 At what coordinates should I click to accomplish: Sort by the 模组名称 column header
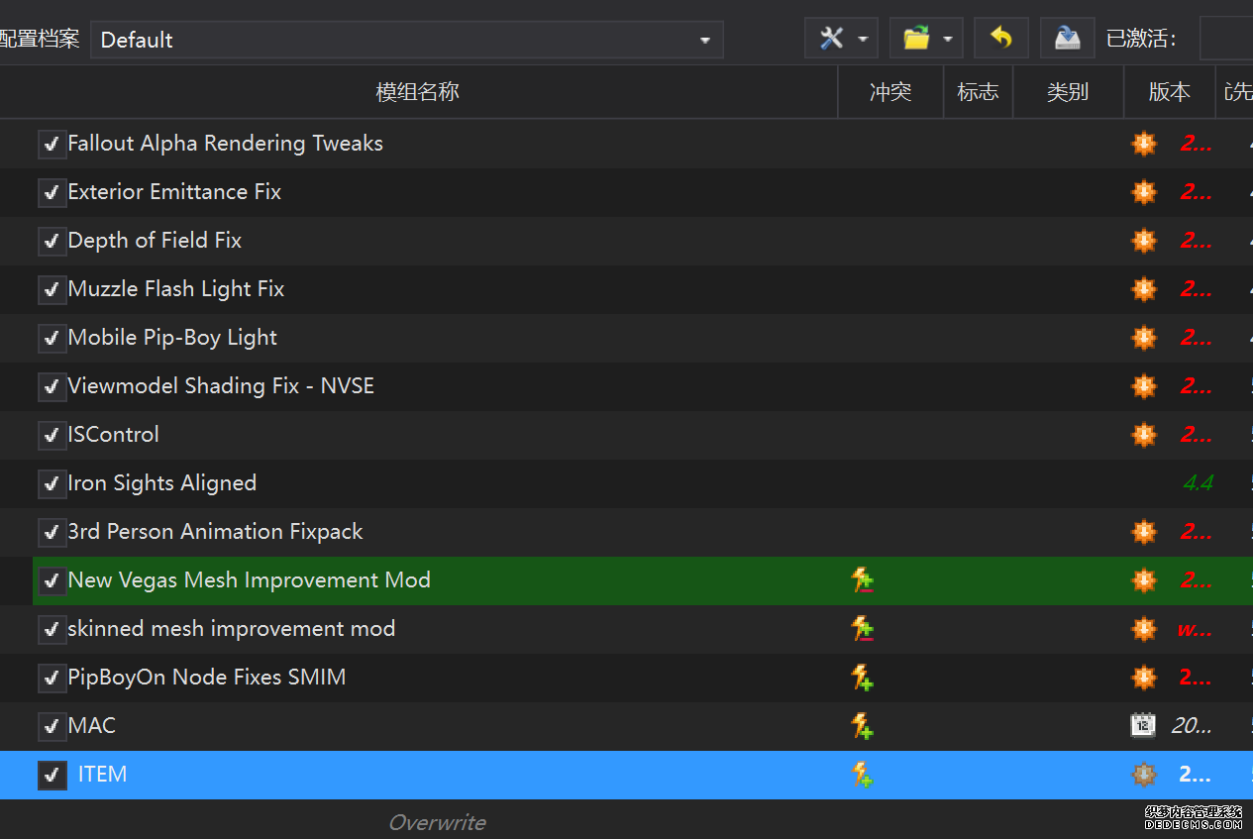coord(417,92)
